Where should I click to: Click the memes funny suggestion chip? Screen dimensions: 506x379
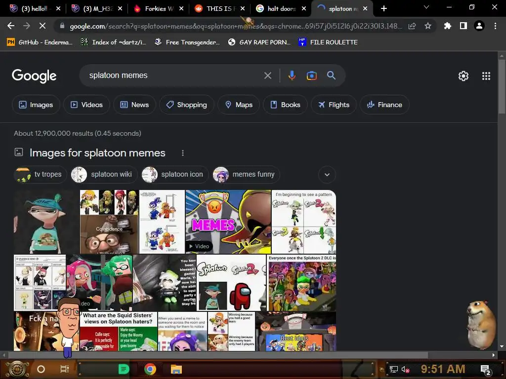pos(246,174)
